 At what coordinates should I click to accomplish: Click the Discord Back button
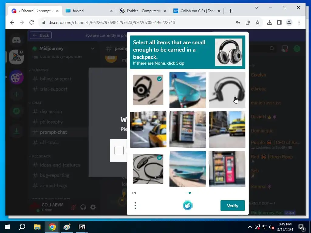[x=41, y=35]
